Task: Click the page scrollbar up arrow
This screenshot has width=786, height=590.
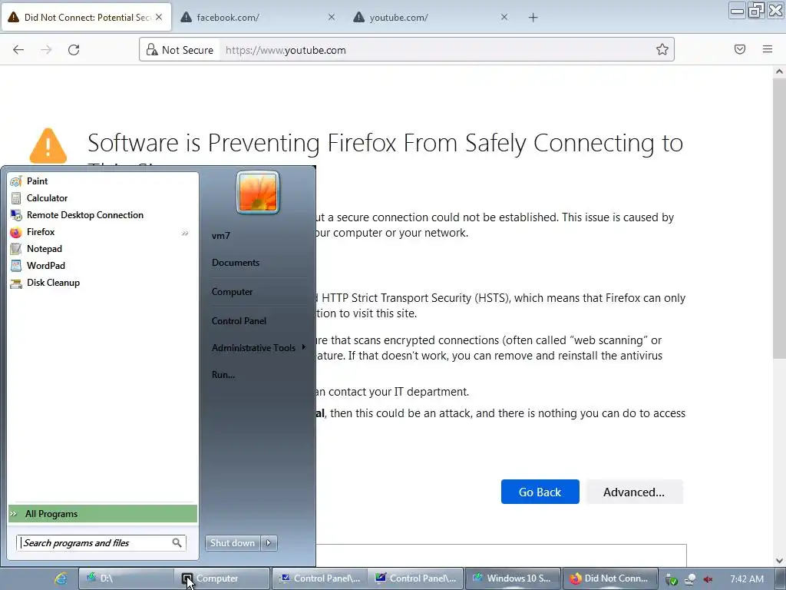Action: 779,71
